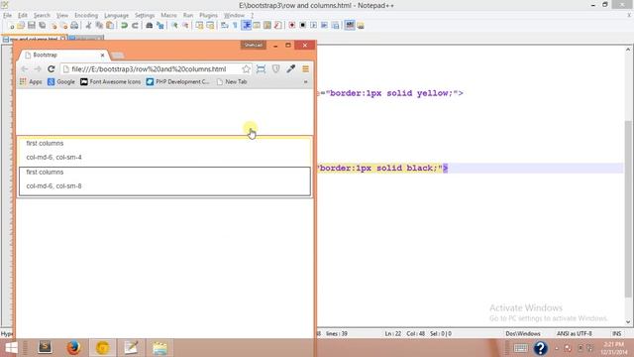Open new tab button in Chrome
This screenshot has width=634, height=357.
118,56
